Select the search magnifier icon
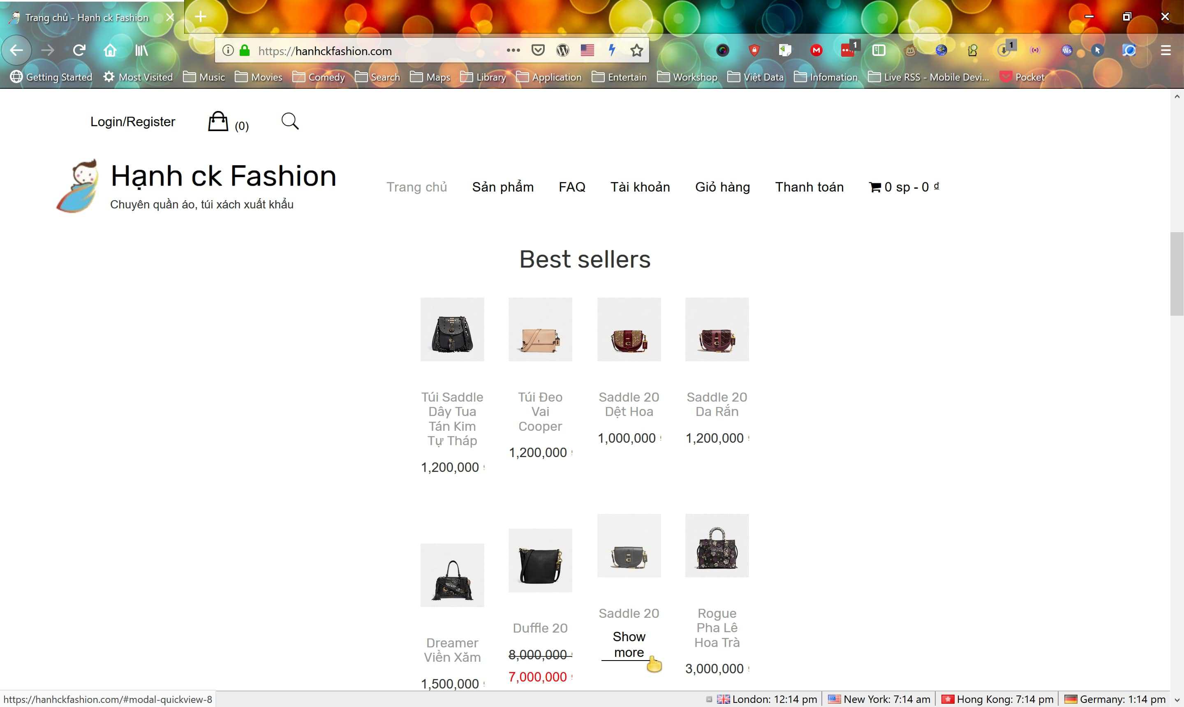The height and width of the screenshot is (707, 1184). [290, 121]
